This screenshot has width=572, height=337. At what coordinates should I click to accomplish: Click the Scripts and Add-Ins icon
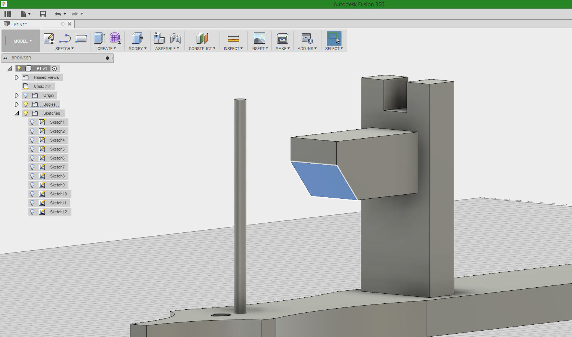307,38
